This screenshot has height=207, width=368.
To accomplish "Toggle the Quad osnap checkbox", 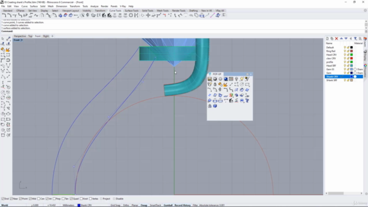I will [71, 199].
